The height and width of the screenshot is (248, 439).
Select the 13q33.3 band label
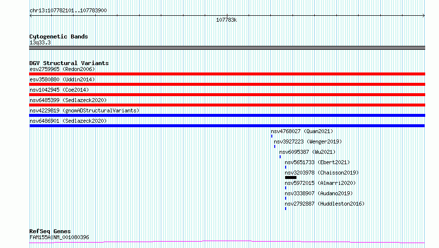tap(40, 42)
